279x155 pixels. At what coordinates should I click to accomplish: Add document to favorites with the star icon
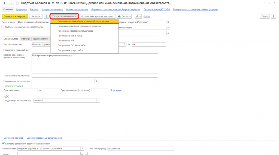17,3
